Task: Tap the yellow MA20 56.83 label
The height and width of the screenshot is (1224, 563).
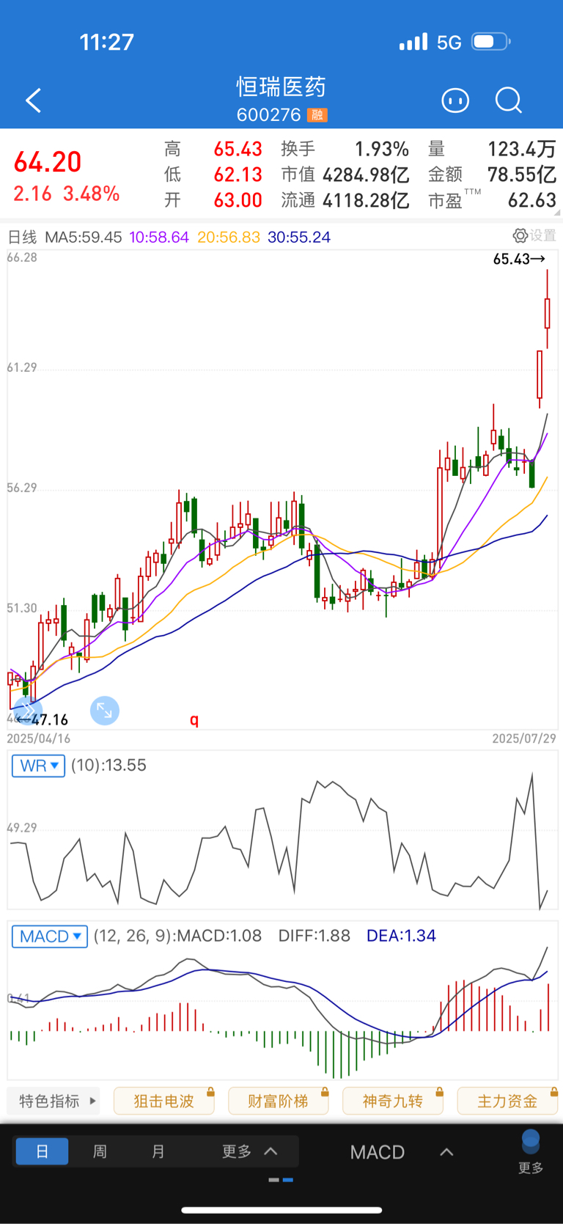Action: 229,237
